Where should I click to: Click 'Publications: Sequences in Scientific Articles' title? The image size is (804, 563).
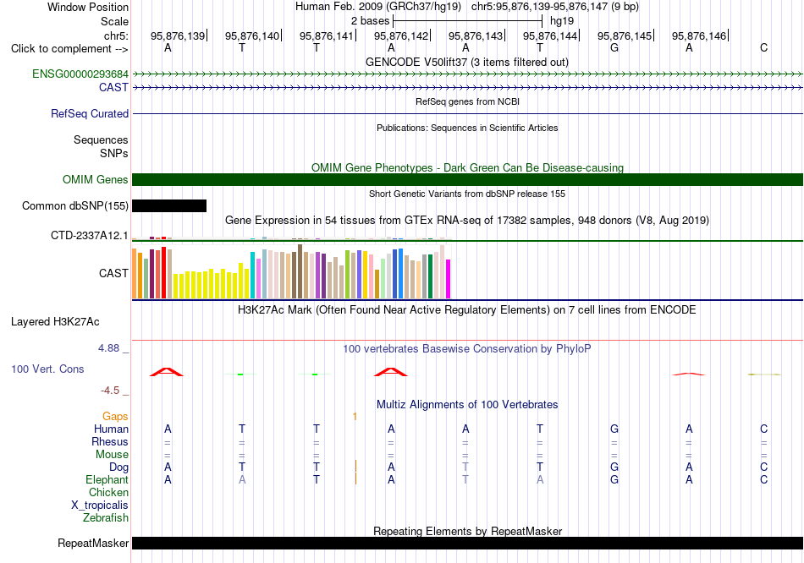coord(467,128)
